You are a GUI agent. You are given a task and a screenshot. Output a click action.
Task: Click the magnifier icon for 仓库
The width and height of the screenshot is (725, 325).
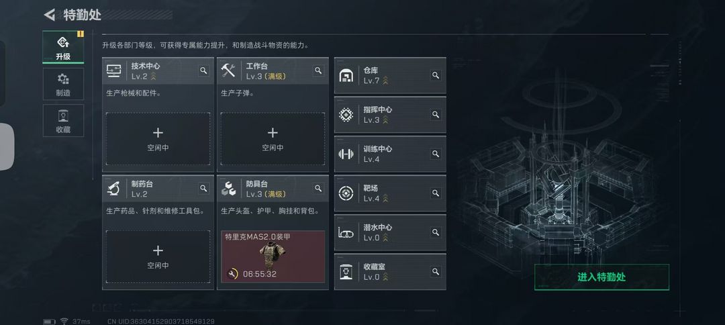(x=436, y=75)
